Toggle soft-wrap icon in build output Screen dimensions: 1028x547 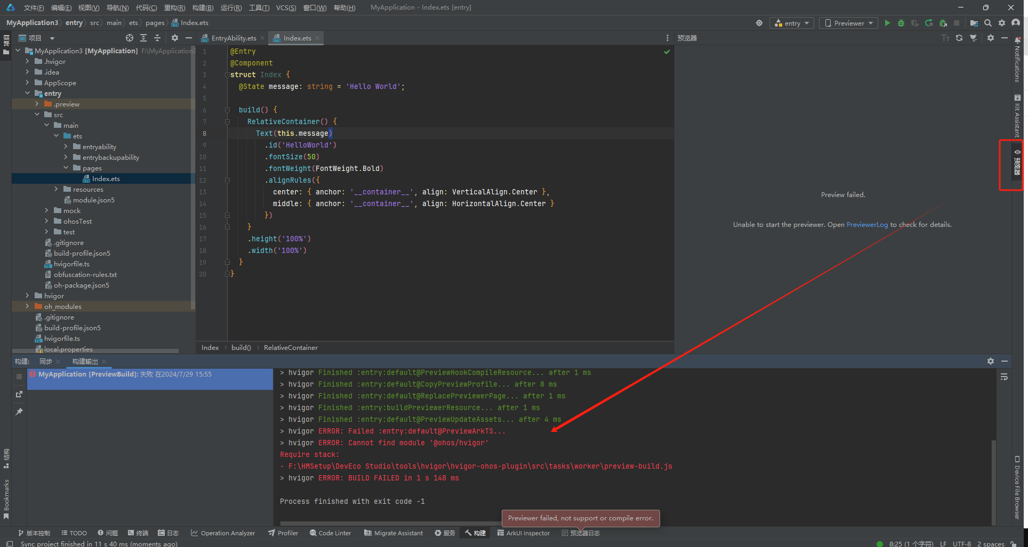click(x=1004, y=377)
